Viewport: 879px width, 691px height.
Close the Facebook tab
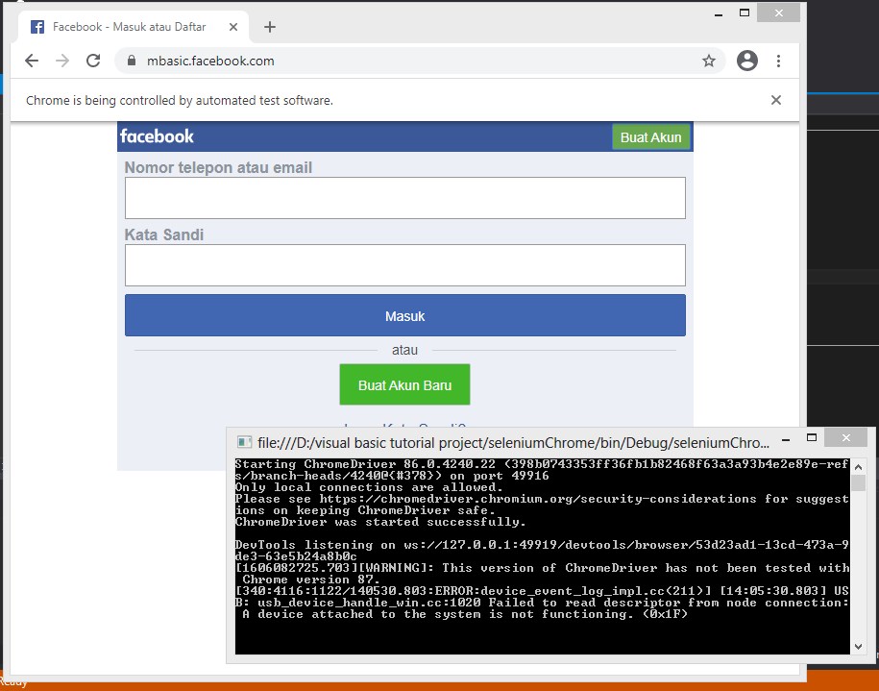(233, 27)
